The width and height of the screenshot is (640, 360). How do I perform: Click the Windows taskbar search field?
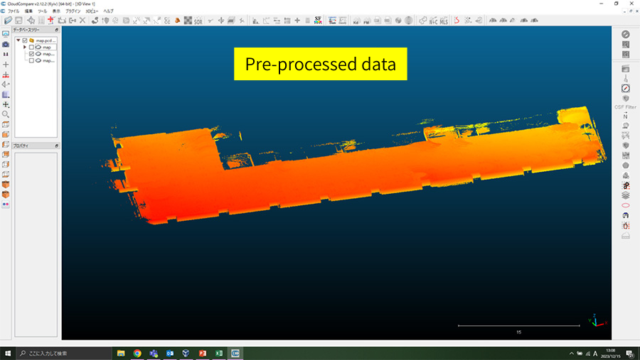coord(64,353)
